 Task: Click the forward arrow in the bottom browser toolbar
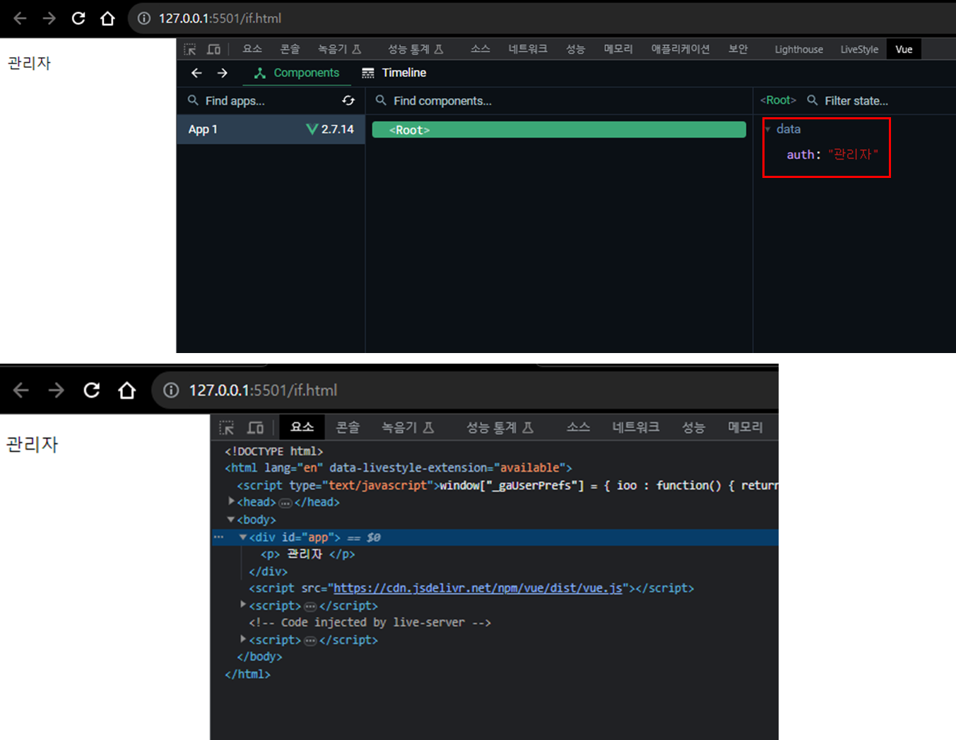(x=57, y=390)
